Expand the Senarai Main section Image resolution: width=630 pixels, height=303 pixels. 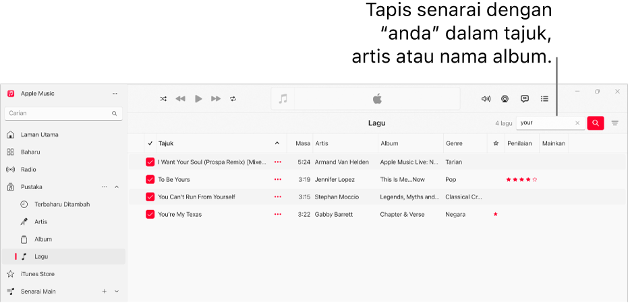pos(117,292)
